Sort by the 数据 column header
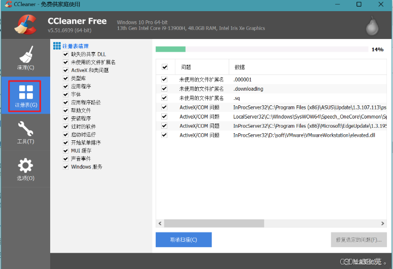Screen dimensions: 393x269 click(308, 67)
